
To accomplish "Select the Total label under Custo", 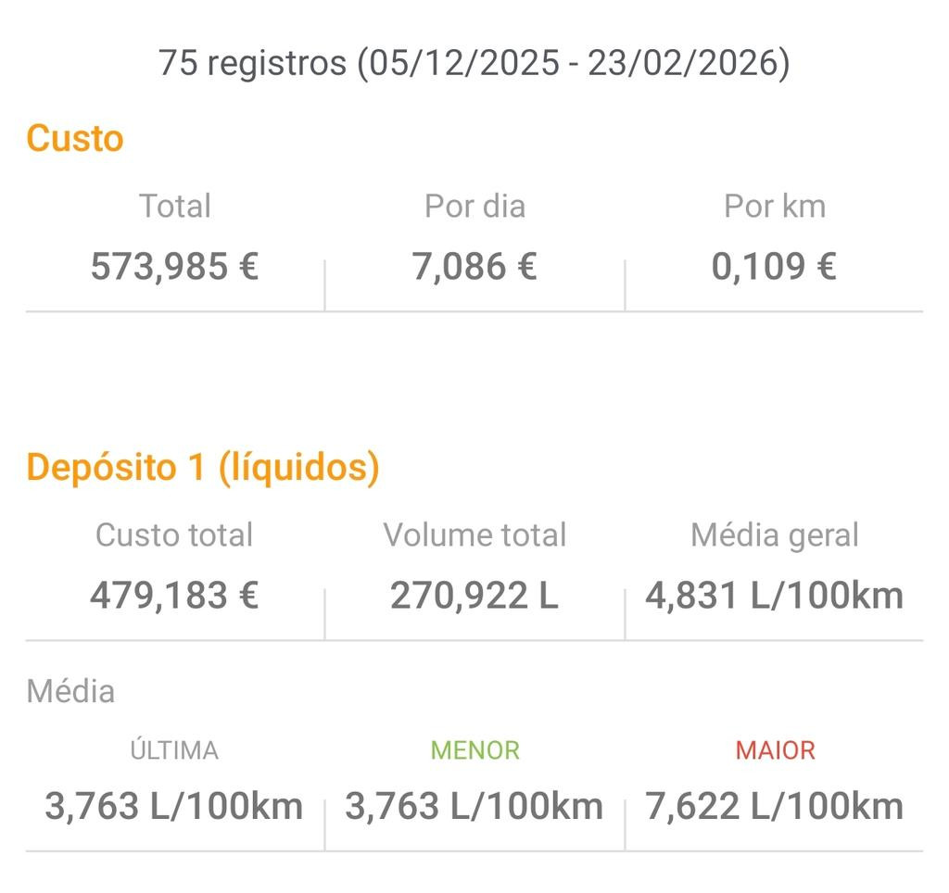I will point(175,206).
